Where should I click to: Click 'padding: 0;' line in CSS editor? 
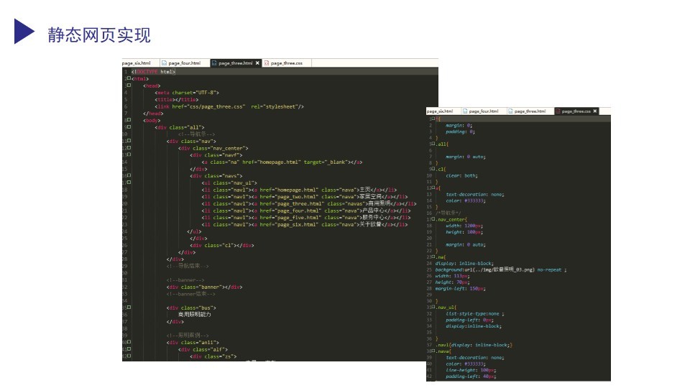pyautogui.click(x=460, y=131)
